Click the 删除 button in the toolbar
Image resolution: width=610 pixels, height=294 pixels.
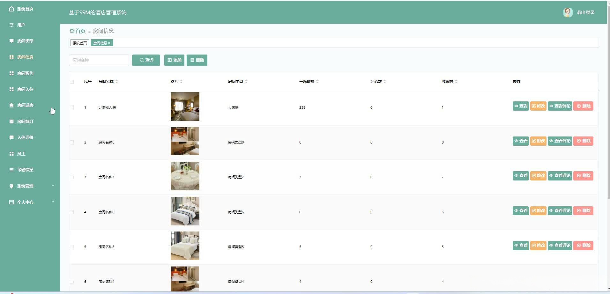click(197, 60)
